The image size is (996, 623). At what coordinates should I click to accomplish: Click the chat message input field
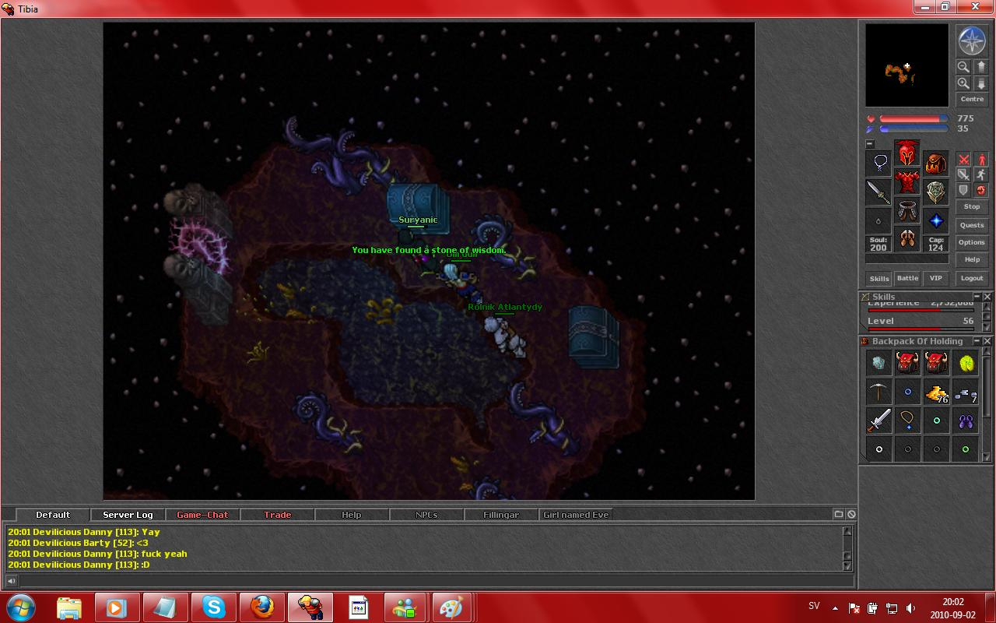(x=436, y=580)
